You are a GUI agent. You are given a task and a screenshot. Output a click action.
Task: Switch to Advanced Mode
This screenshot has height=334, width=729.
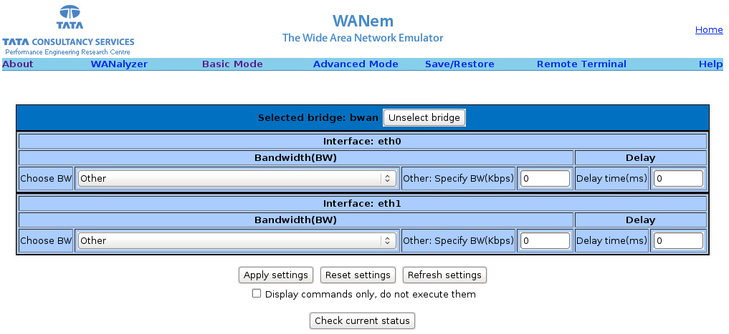[356, 64]
